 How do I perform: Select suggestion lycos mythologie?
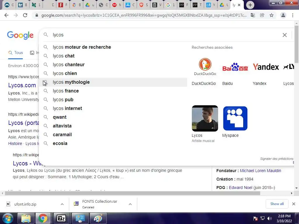click(x=113, y=82)
